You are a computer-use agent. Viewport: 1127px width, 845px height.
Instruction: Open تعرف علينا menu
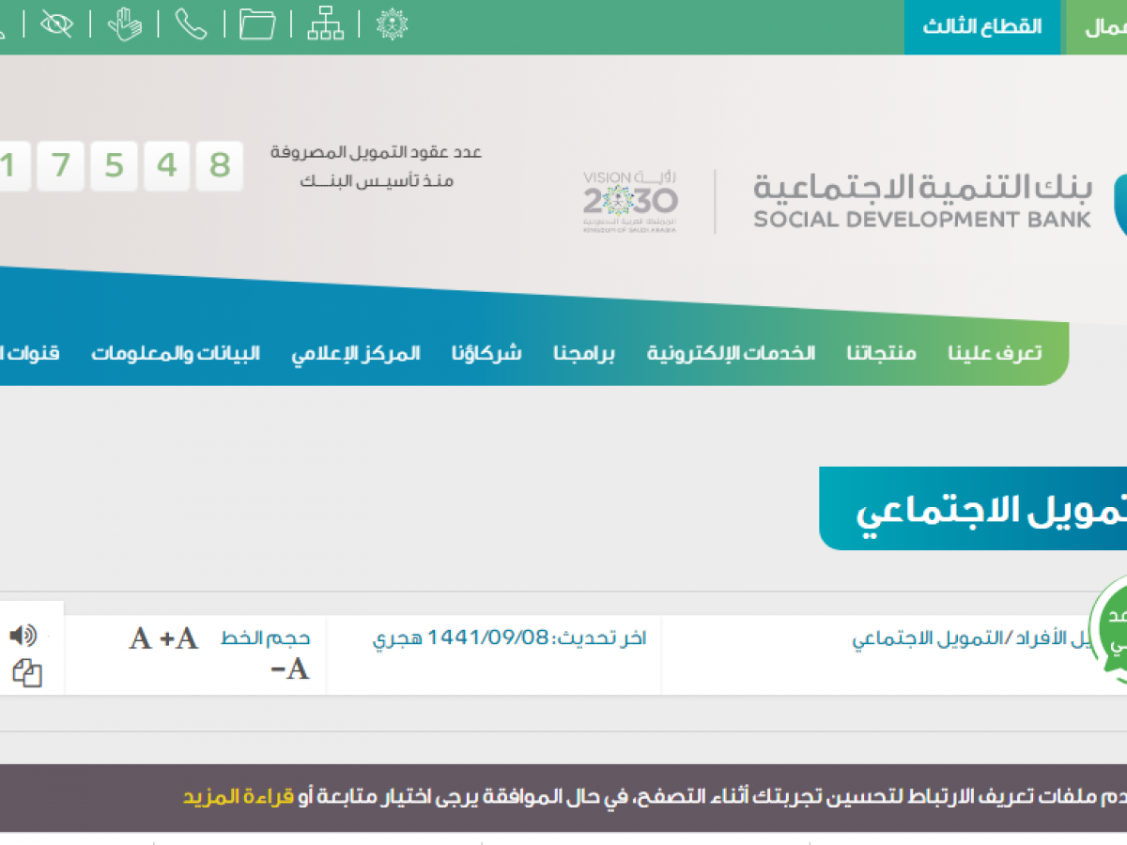(995, 353)
